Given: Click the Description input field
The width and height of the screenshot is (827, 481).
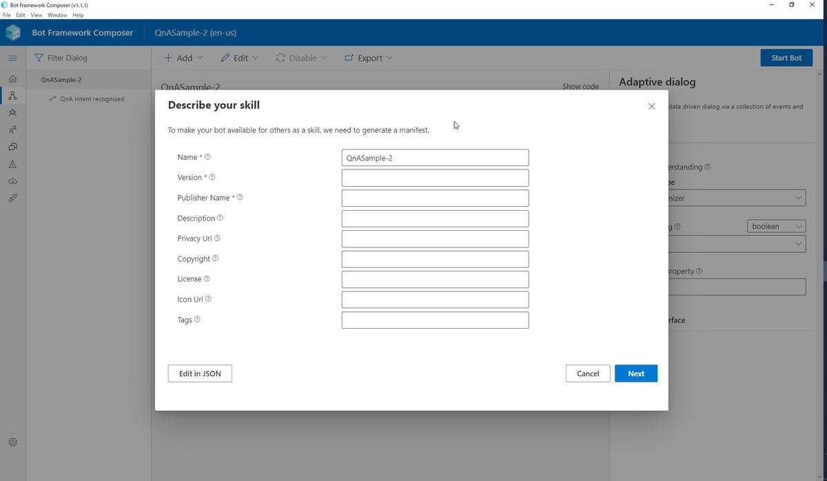Looking at the screenshot, I should (x=435, y=218).
